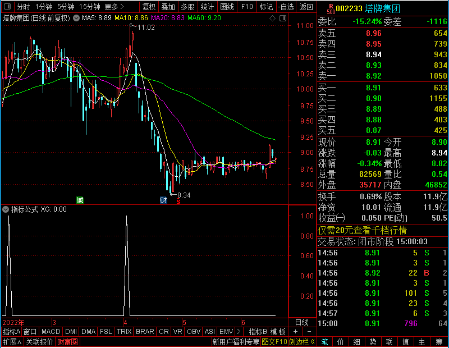
Task: Expand the chart title dropdown arrow
Action: pyautogui.click(x=76, y=18)
